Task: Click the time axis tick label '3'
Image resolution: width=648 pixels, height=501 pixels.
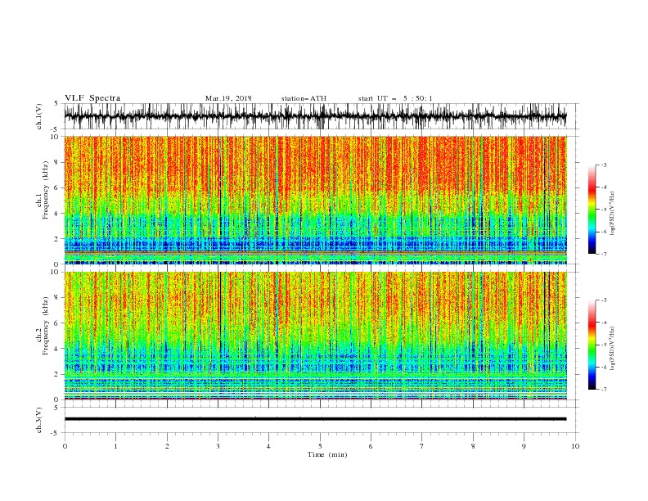Action: pyautogui.click(x=218, y=446)
